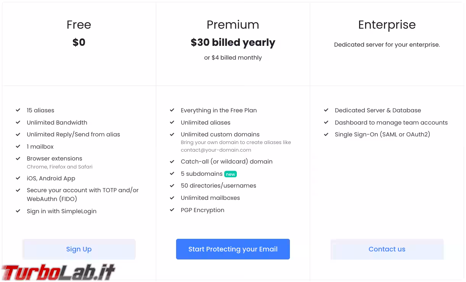Click checkmark beside Dedicated Server & Database

coord(326,110)
